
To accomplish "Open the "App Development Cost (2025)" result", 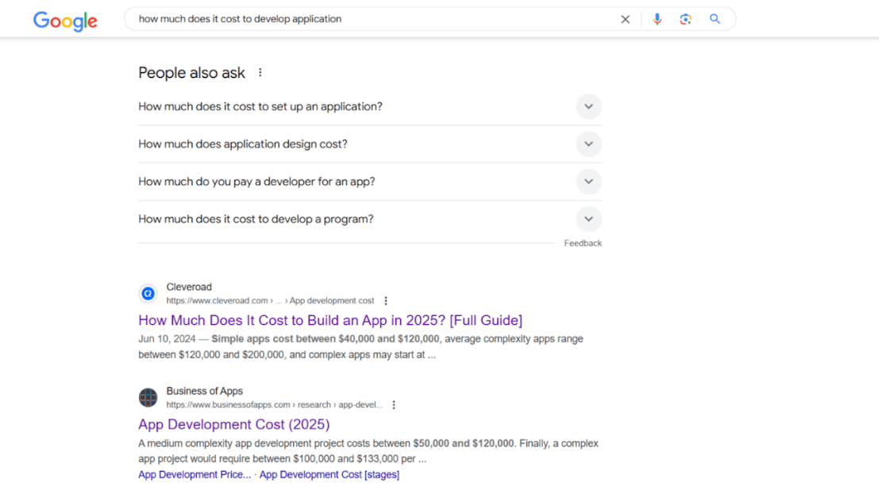I will tap(233, 424).
